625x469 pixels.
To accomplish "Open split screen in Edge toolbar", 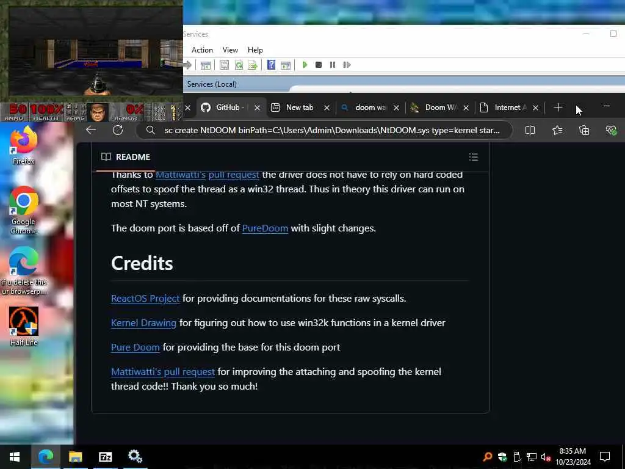I will (x=530, y=131).
